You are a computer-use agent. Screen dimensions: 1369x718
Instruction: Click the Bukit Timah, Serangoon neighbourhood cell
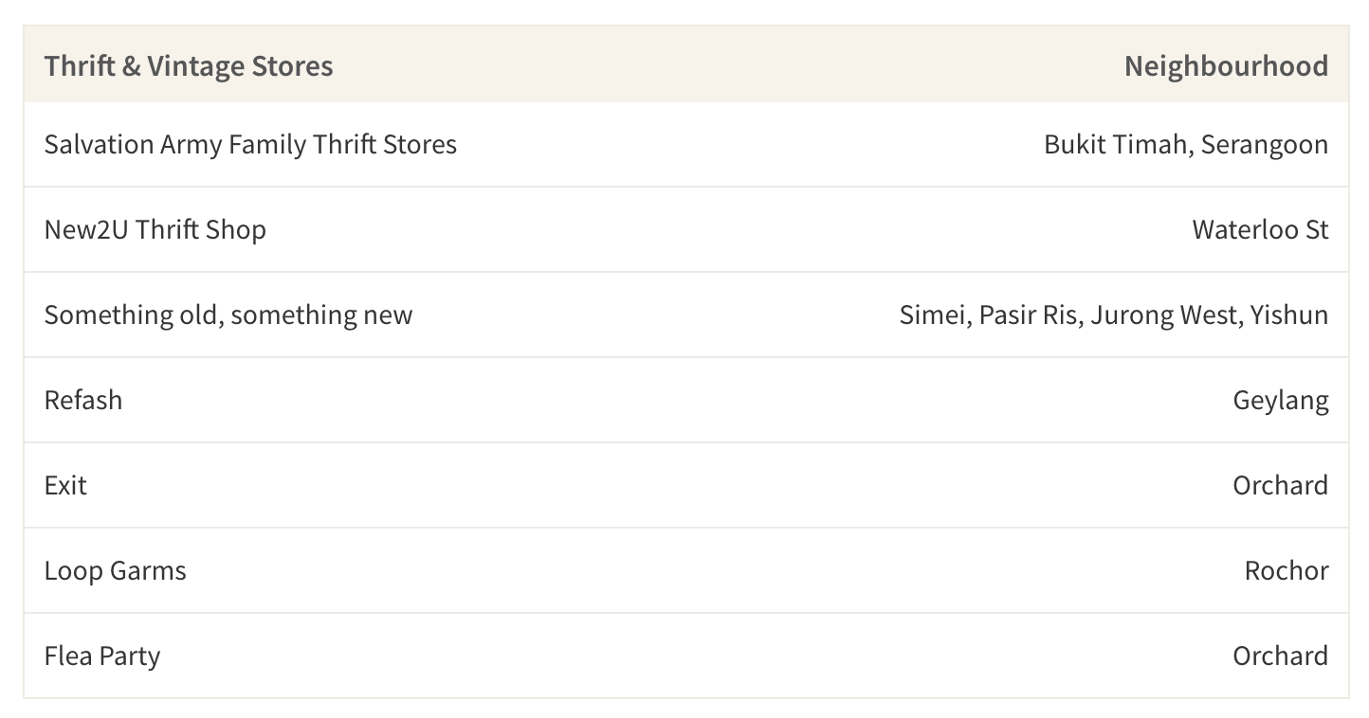coord(1186,144)
